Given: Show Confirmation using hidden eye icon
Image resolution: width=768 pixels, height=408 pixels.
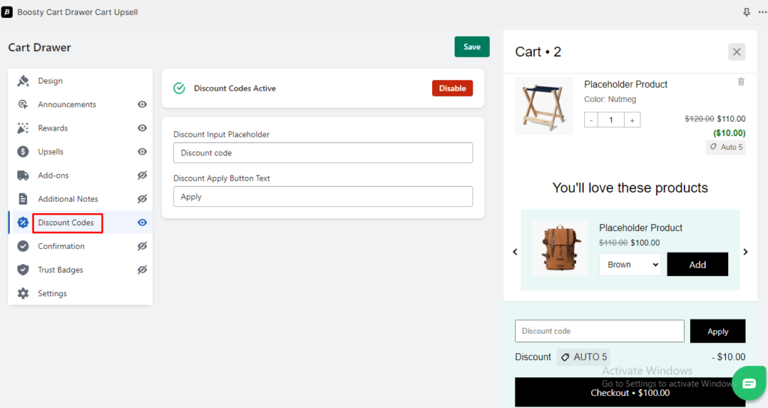Looking at the screenshot, I should coord(142,246).
